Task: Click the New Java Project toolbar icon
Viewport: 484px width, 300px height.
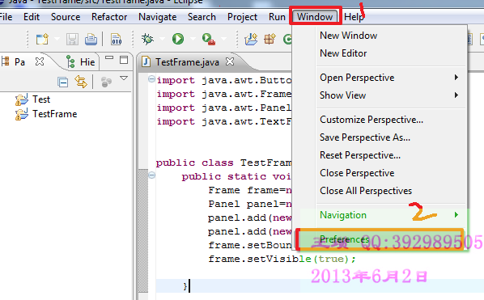Action: coord(251,39)
